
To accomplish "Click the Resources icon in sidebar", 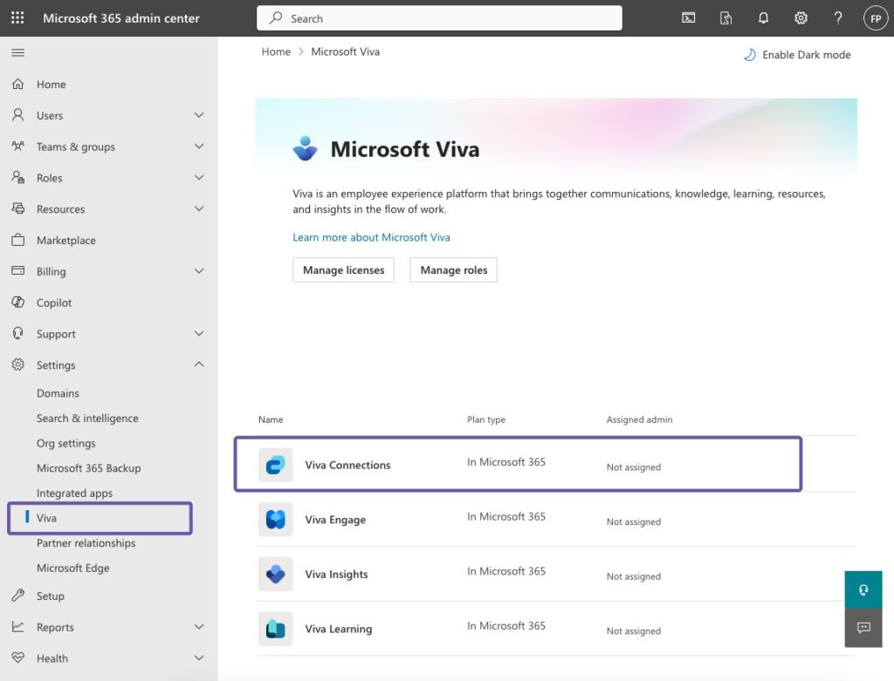I will pos(17,208).
